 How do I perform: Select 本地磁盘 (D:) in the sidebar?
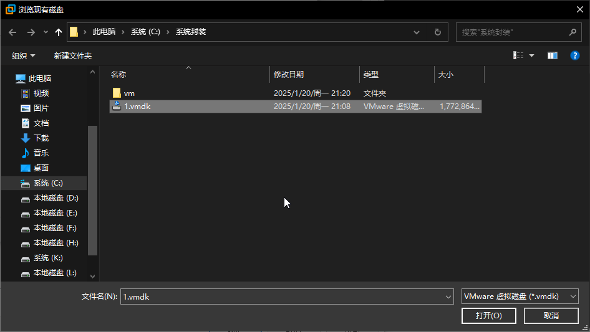click(x=56, y=198)
